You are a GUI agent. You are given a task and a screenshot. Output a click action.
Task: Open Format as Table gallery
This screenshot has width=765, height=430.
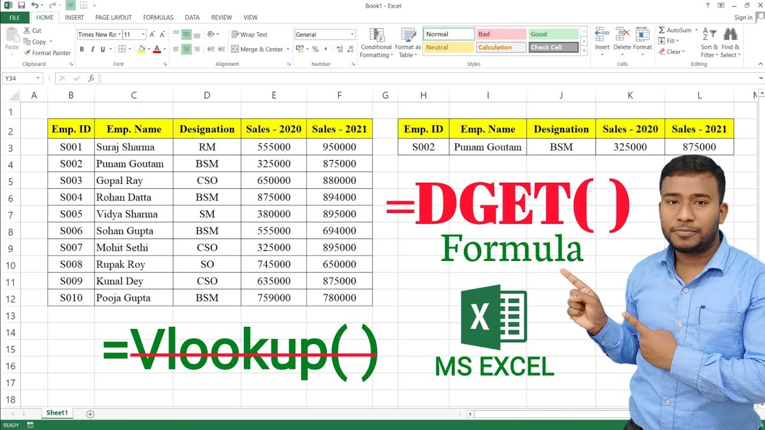tap(408, 42)
